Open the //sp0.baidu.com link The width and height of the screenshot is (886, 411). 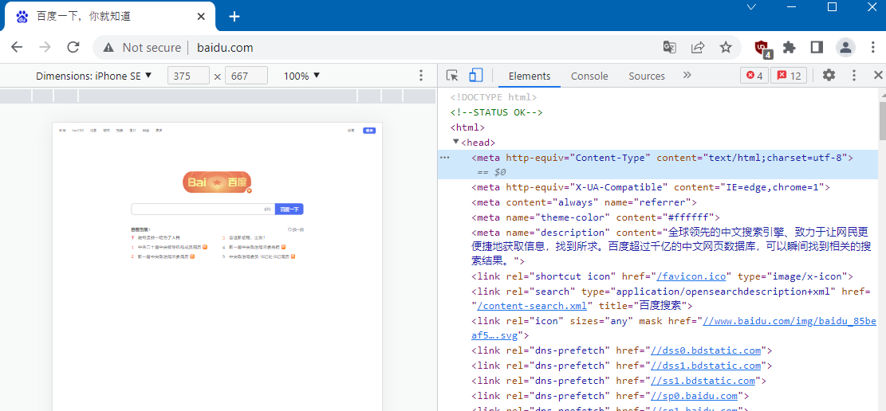click(x=694, y=396)
